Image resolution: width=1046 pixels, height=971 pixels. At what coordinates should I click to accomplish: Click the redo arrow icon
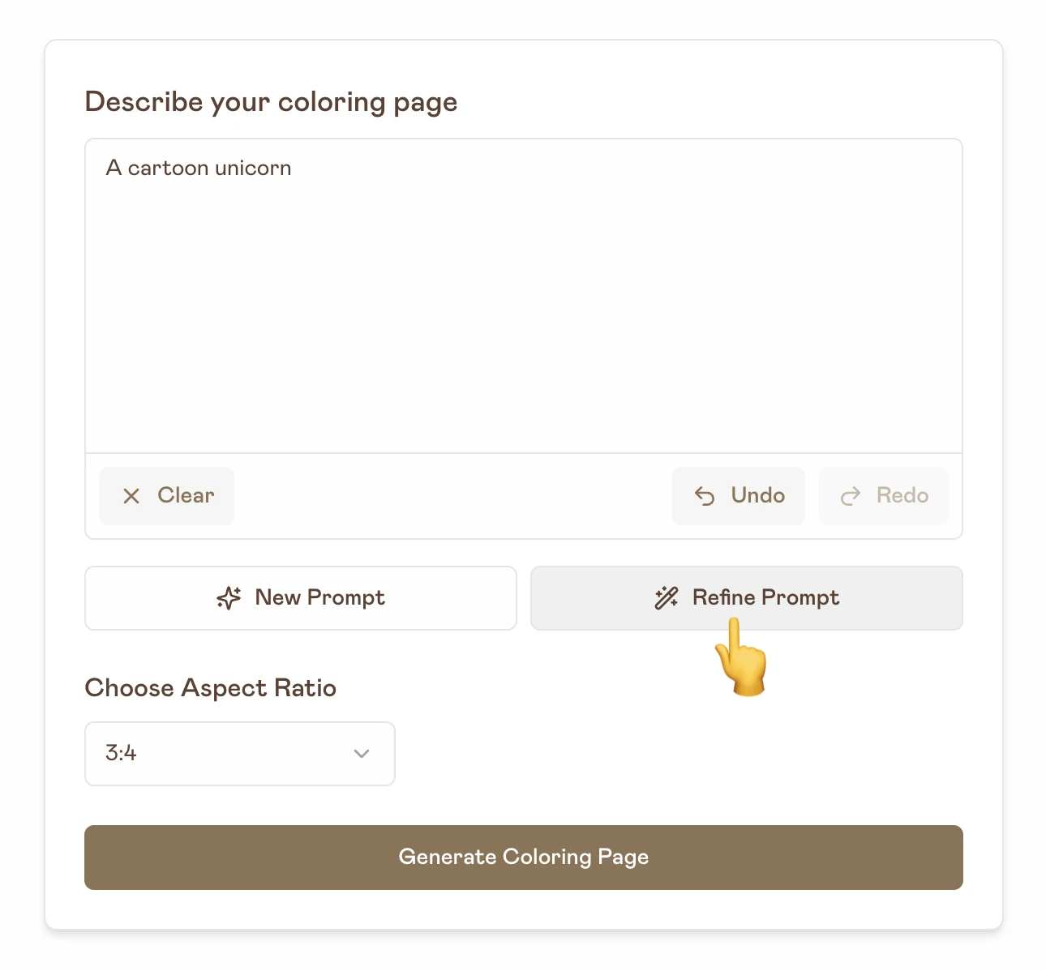(x=851, y=495)
